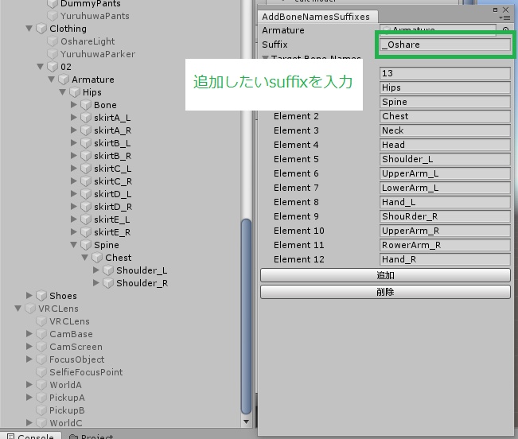This screenshot has height=439, width=518.
Task: Collapse the top-level VRCLens node
Action: pyautogui.click(x=18, y=309)
